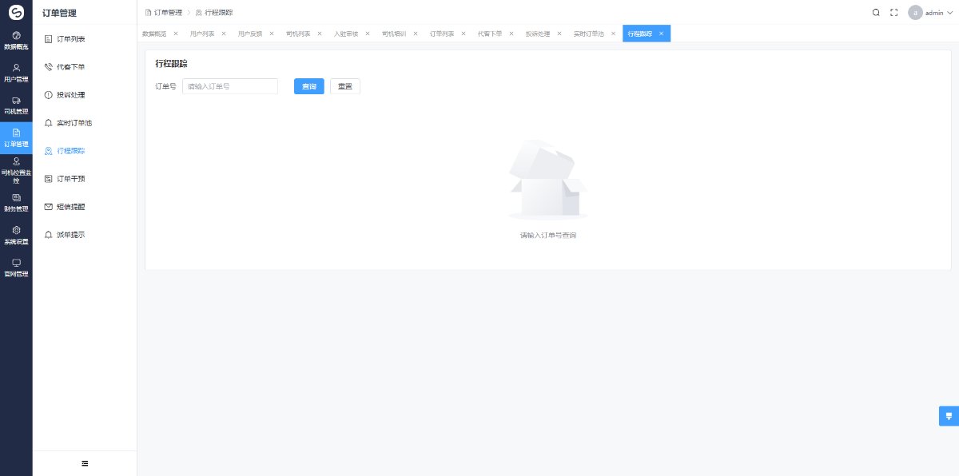Switch to the 司机列表 tab
The width and height of the screenshot is (959, 476).
click(298, 34)
